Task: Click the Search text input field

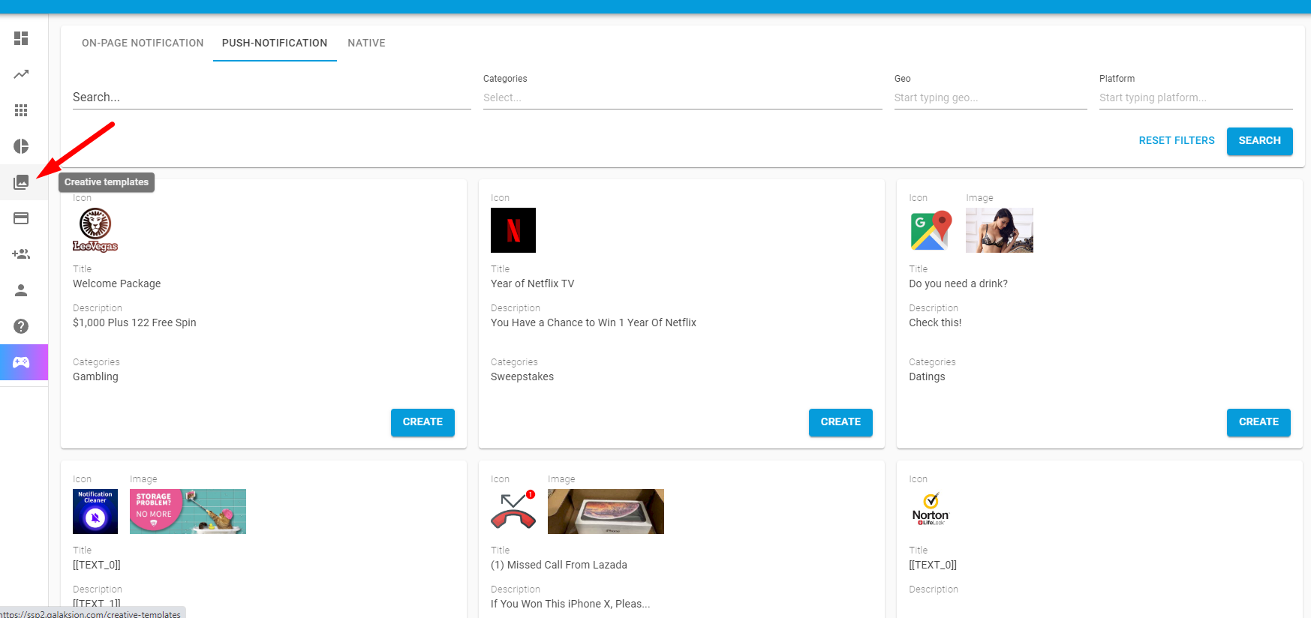Action: pos(272,97)
